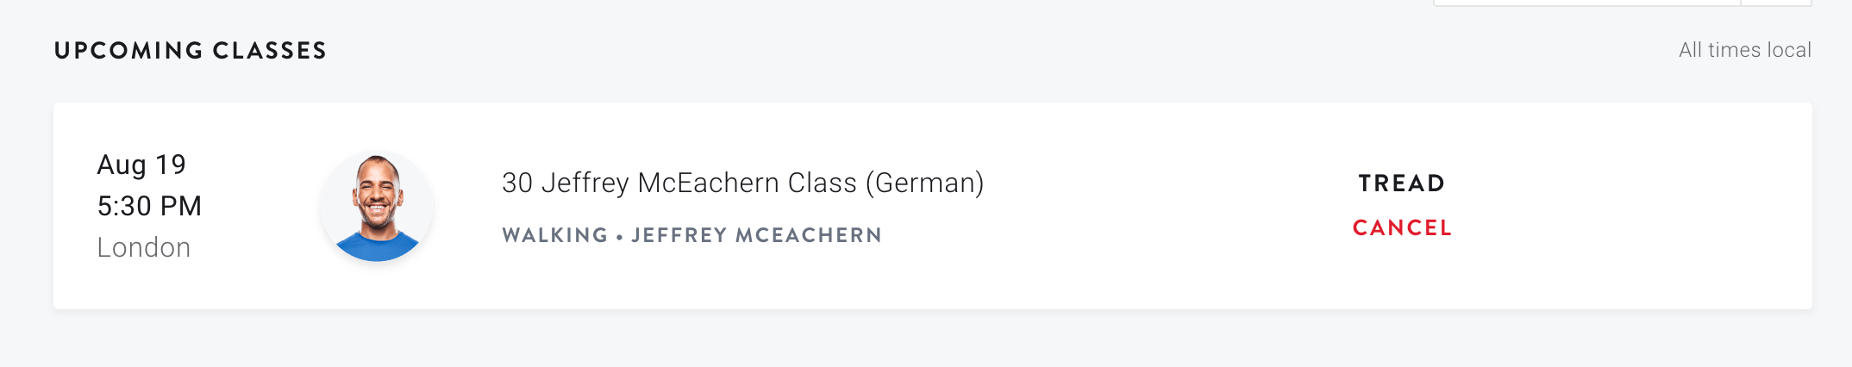Select the WALKING category label
The image size is (1852, 367).
point(555,235)
